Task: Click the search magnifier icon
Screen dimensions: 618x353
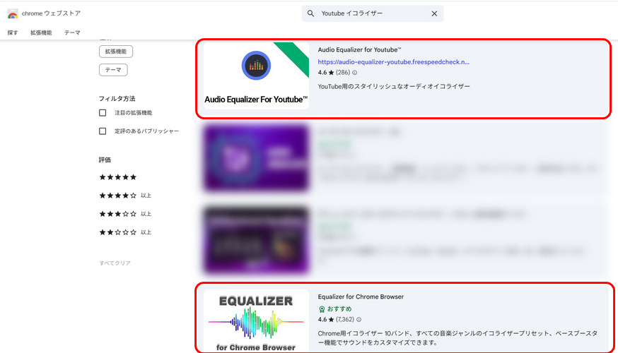Action: click(310, 13)
